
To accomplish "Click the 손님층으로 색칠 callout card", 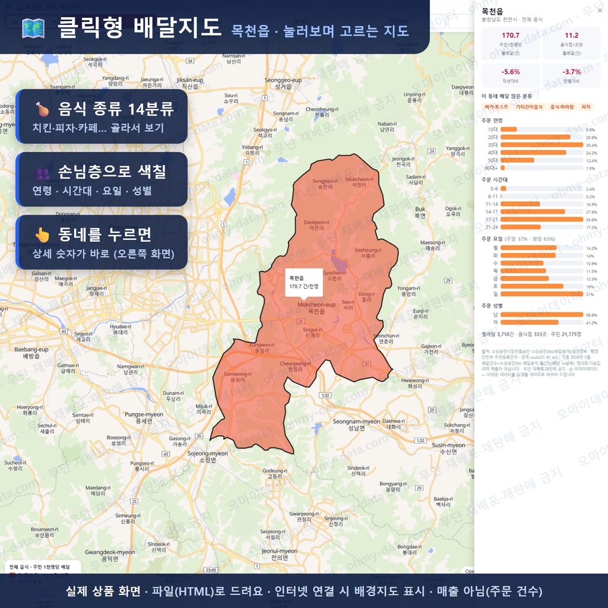I will point(102,179).
